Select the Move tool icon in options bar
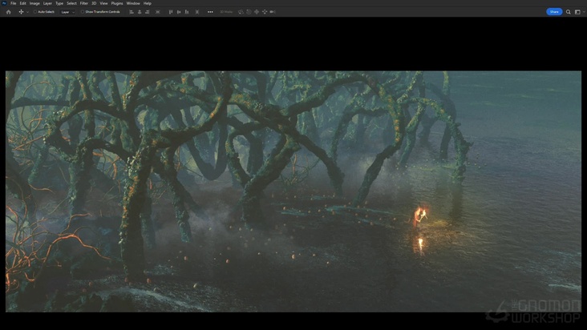The width and height of the screenshot is (587, 330). [21, 12]
